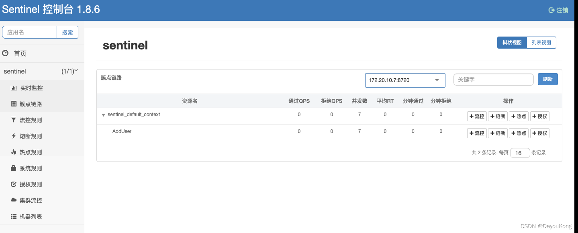Image resolution: width=578 pixels, height=233 pixels.
Task: Open the 172.20.10.7:8720 machine dropdown
Action: [x=405, y=80]
